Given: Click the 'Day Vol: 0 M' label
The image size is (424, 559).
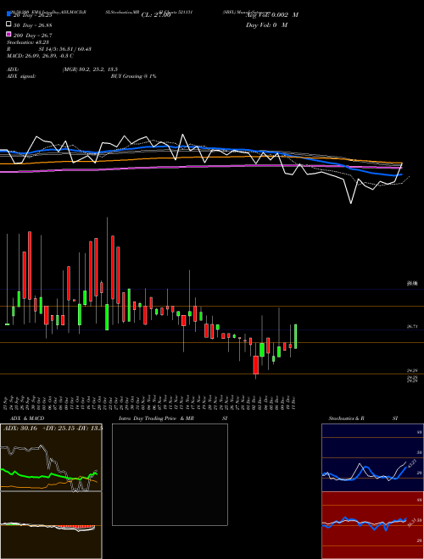Looking at the screenshot, I should pos(266,25).
